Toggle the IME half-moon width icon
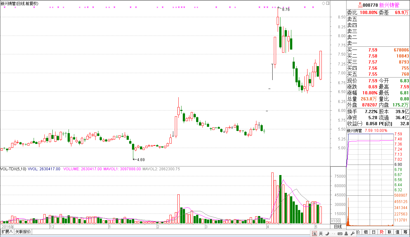 (327, 234)
